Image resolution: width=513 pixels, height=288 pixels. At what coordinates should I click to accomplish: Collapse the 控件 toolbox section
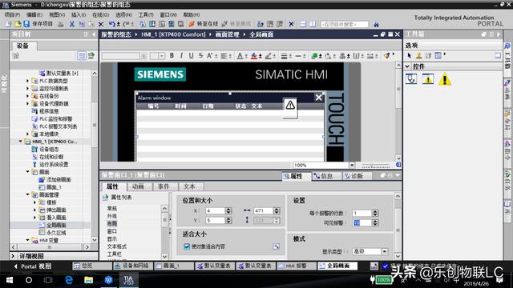[x=408, y=66]
